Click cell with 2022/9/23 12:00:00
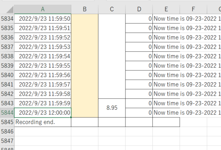The height and width of the screenshot is (150, 221). coord(43,113)
